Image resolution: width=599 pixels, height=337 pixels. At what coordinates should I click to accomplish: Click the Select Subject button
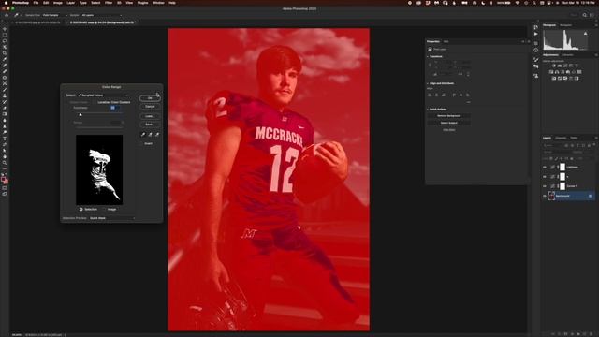pos(449,123)
